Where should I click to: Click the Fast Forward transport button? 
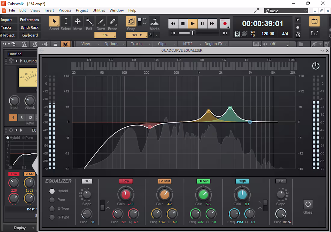212,23
